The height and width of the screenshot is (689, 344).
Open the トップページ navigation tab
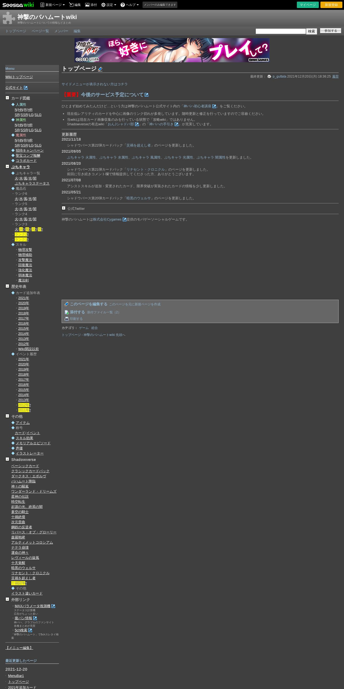(16, 31)
